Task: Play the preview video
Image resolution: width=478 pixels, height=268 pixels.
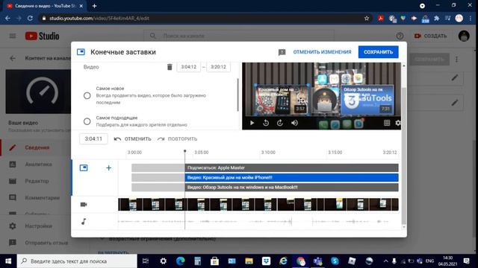Action: tap(252, 123)
